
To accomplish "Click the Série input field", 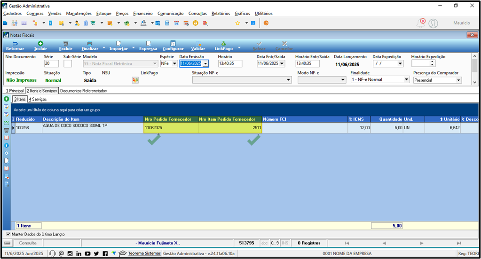I will click(51, 63).
